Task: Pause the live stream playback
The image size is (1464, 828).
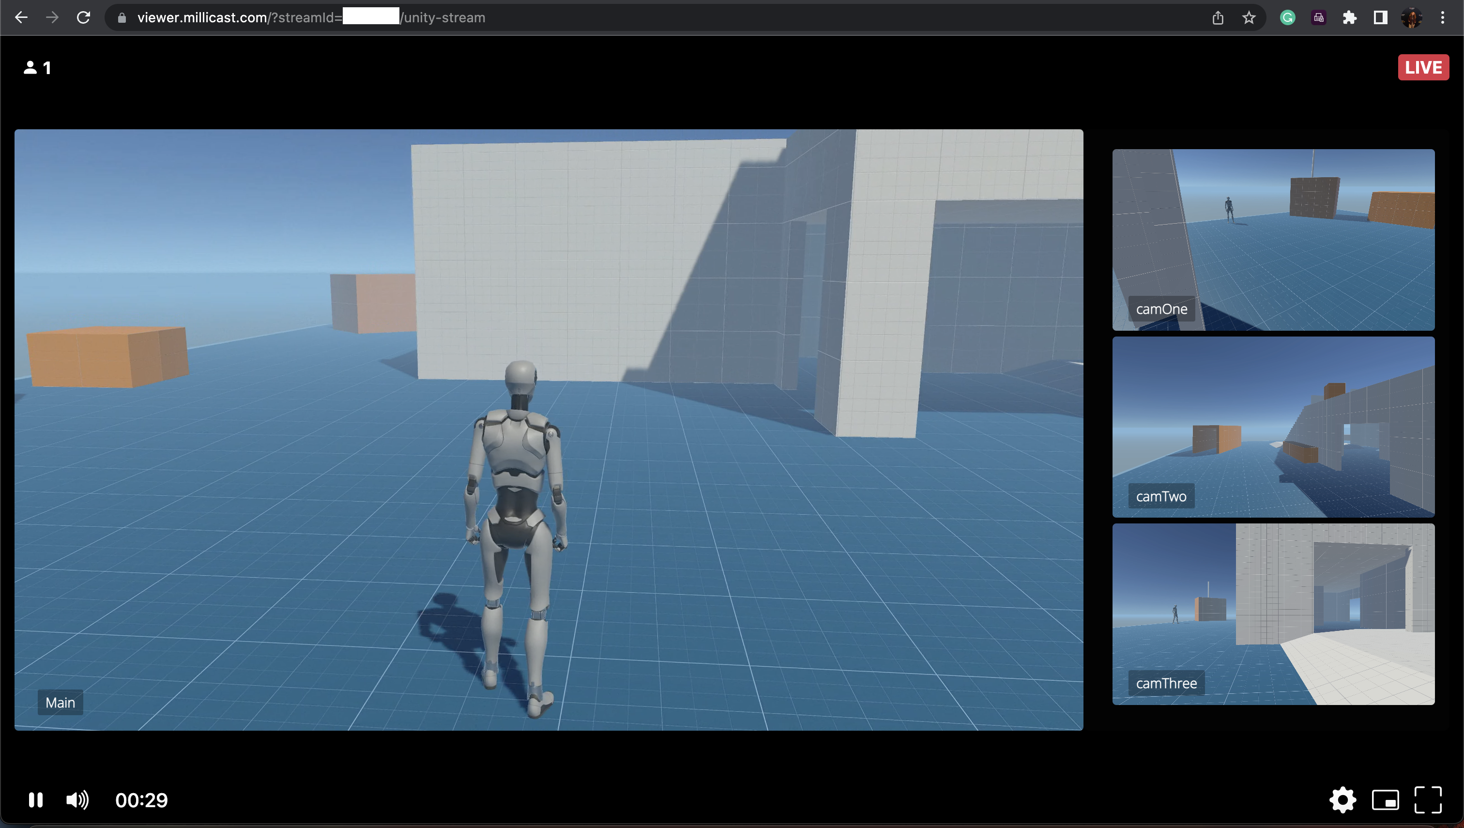Action: [35, 800]
